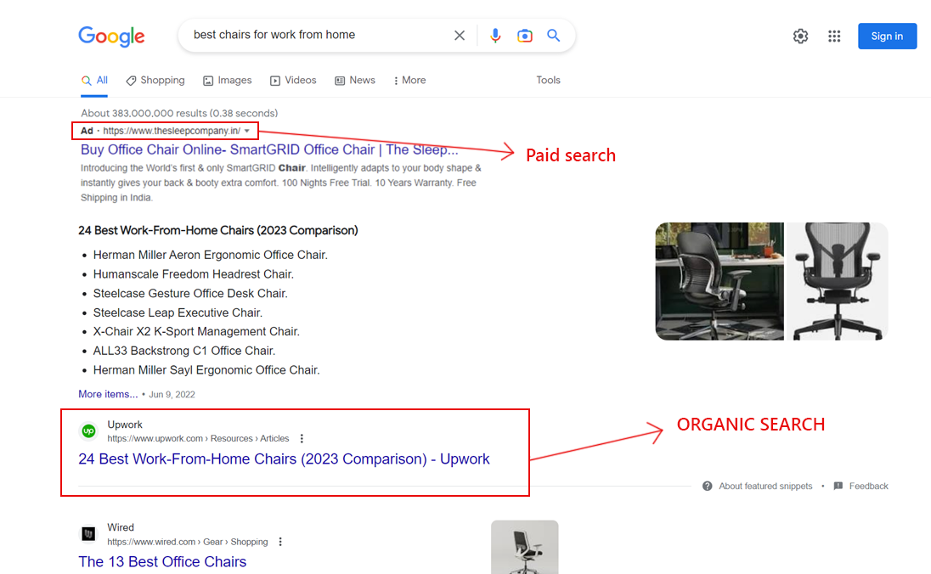Click the featured snippet heading text
931x574 pixels.
(218, 230)
